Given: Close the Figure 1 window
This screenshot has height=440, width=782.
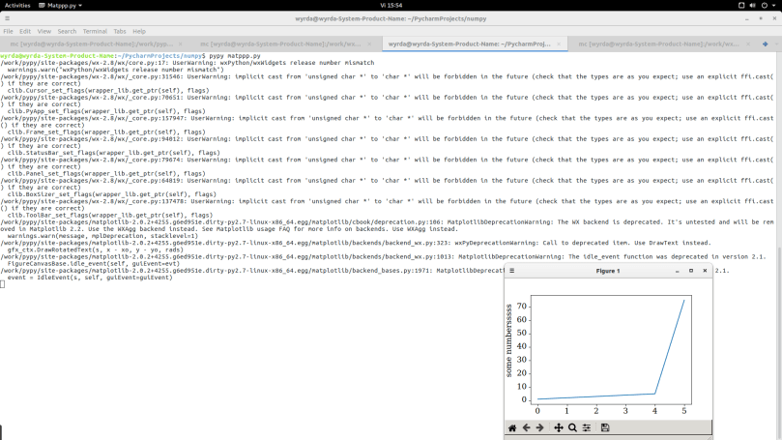Looking at the screenshot, I should 705,271.
